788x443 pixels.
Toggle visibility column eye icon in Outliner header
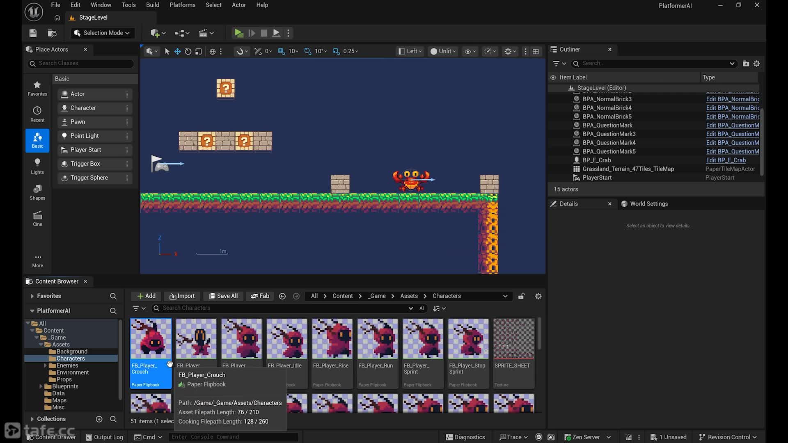(x=553, y=78)
